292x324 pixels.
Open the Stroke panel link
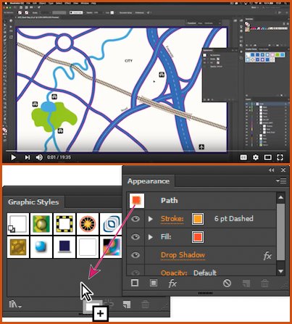point(172,219)
